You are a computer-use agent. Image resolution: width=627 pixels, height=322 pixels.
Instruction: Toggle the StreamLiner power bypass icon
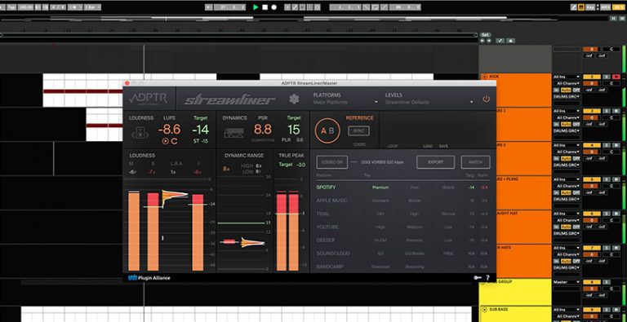pos(487,99)
